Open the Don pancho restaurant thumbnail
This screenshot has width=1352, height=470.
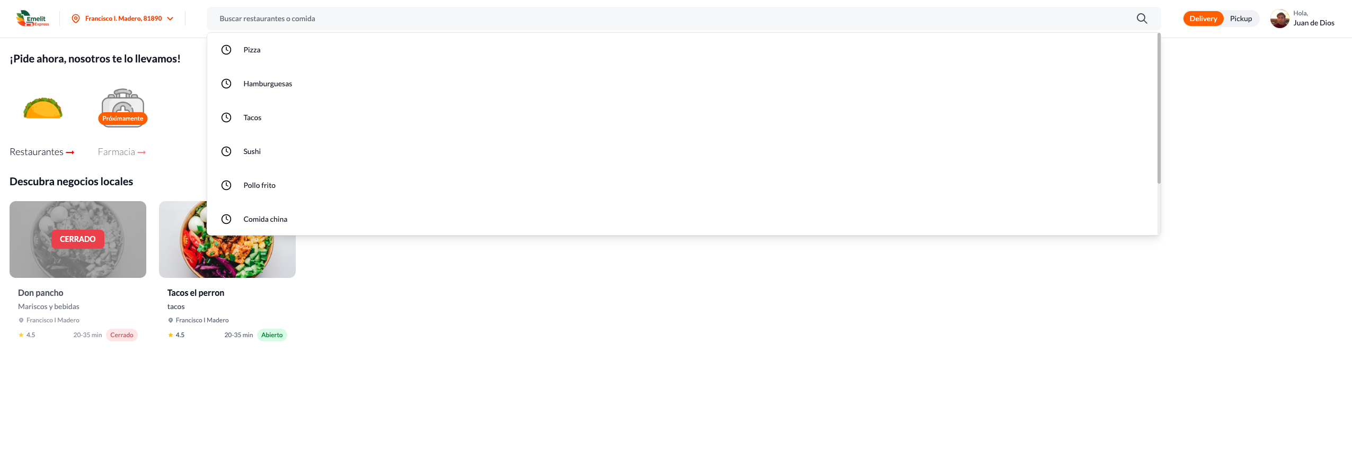78,239
